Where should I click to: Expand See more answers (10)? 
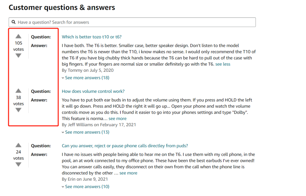pos(86,187)
